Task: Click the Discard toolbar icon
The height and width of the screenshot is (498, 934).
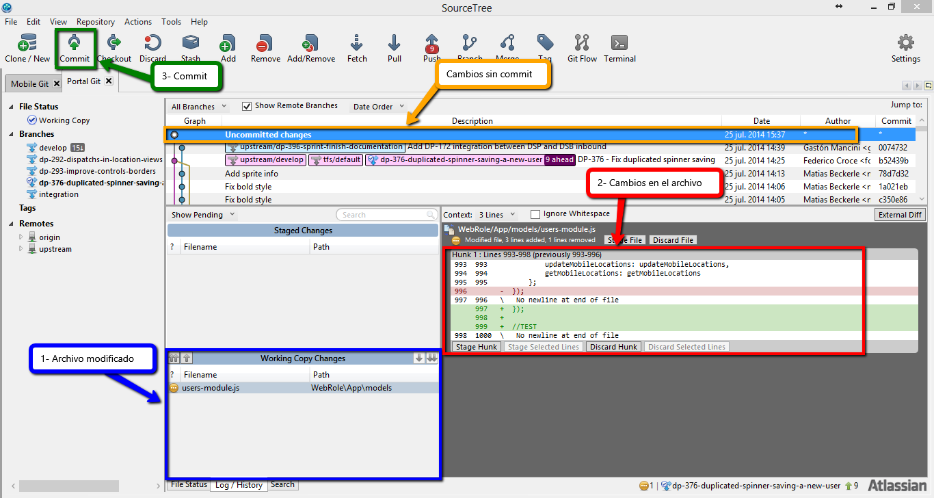Action: click(152, 48)
